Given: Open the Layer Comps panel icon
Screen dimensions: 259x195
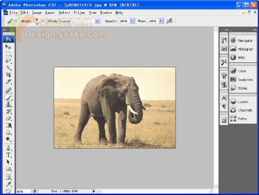Looking at the screenshot, I should coord(224,120).
